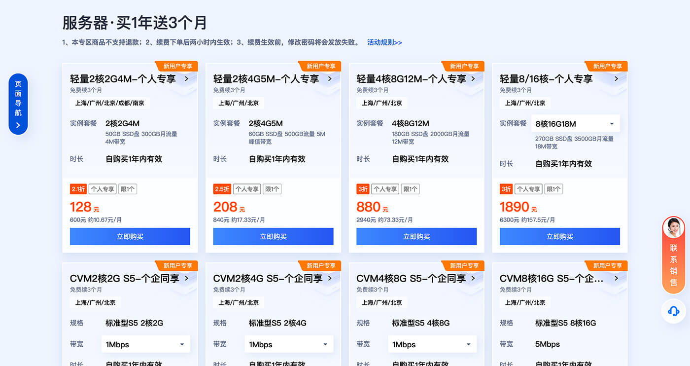Buy the 208元 plan with 立即购买

click(x=274, y=236)
